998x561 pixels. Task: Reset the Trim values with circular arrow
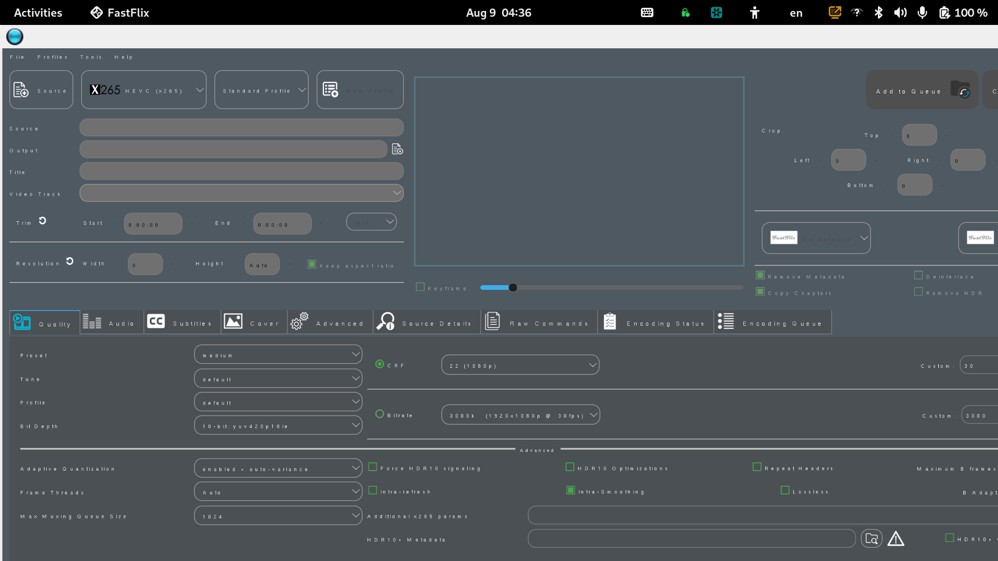[42, 220]
